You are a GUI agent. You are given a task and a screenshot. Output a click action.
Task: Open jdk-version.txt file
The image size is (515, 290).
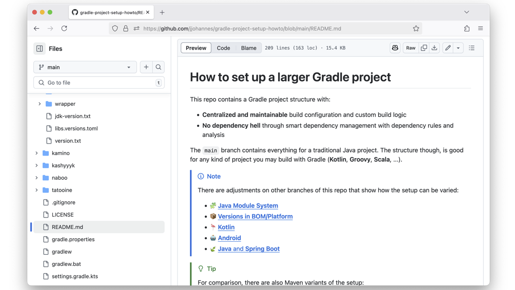coord(72,116)
